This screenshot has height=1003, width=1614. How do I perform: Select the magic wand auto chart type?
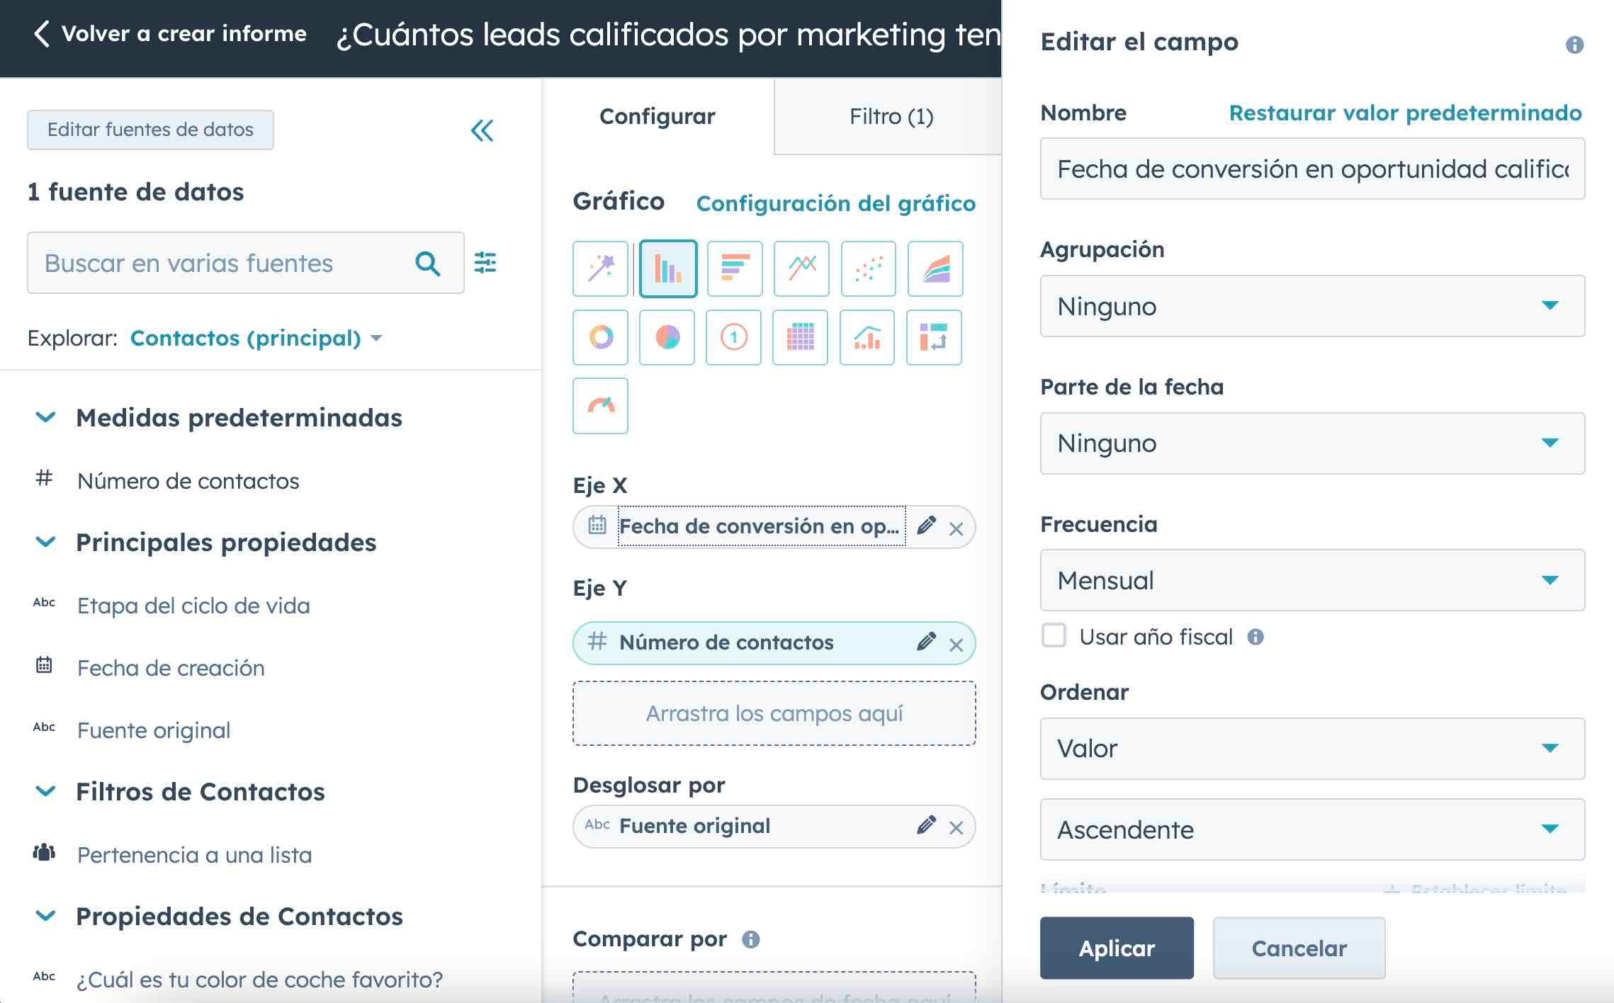(x=600, y=268)
